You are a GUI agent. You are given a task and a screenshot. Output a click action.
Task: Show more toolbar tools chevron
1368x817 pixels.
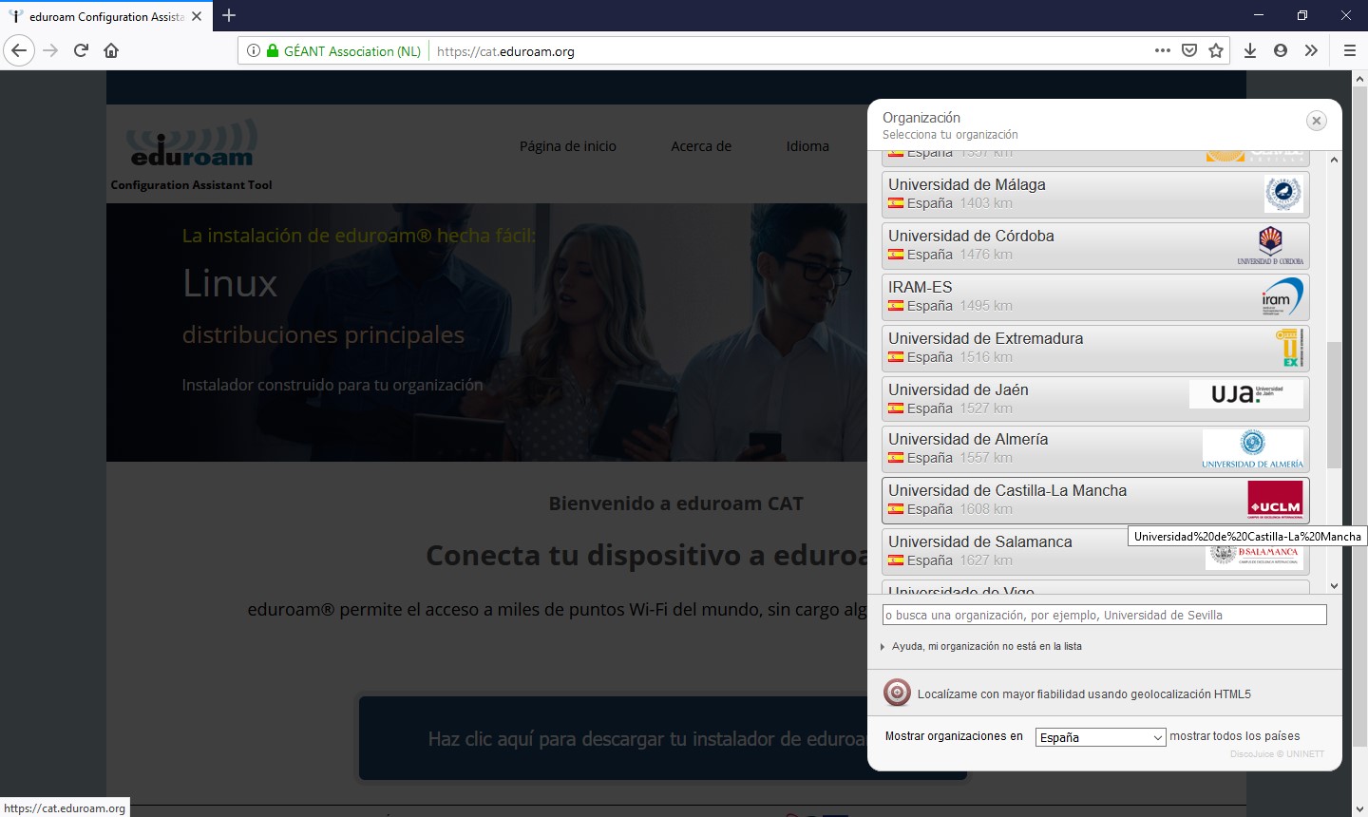point(1311,50)
